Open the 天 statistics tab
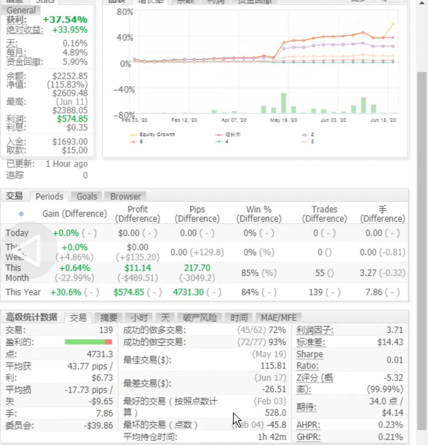Screen dimensions: 428x445 (x=165, y=317)
